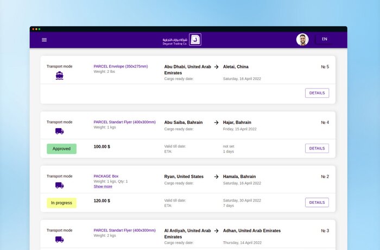View details for order № 2
The image size is (380, 250).
(x=317, y=203)
